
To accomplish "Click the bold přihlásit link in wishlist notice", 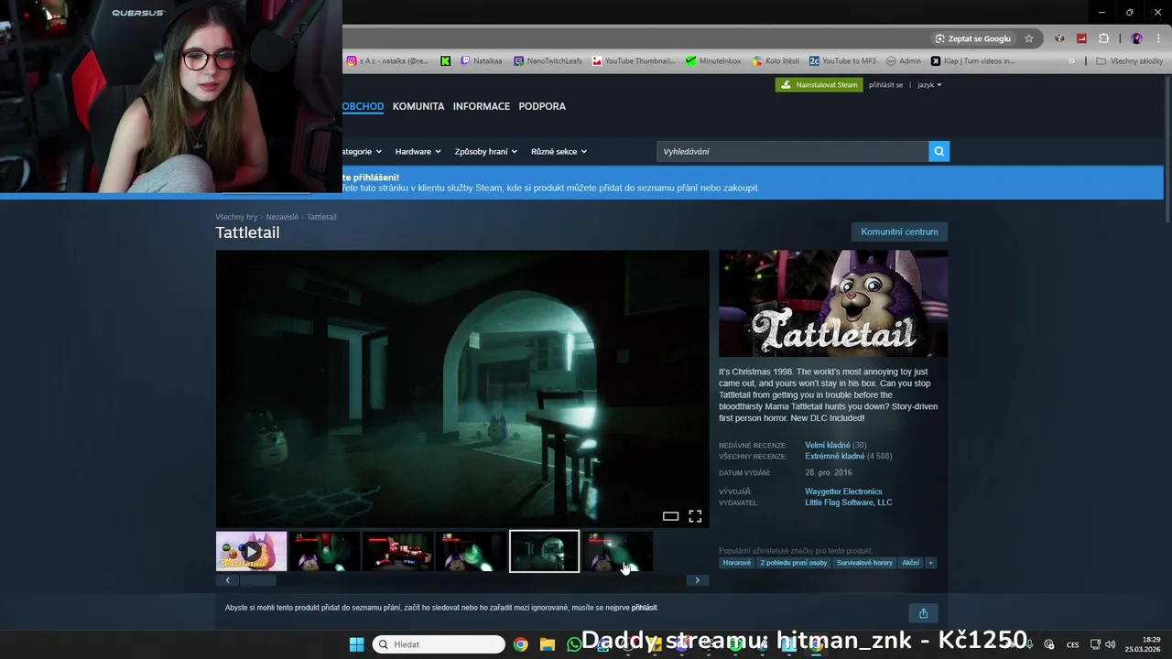I will pyautogui.click(x=644, y=608).
